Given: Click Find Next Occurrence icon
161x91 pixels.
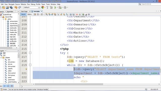Looking at the screenshot, I should (52, 14).
